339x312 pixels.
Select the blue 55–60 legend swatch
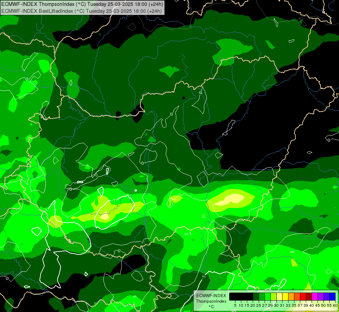[x=332, y=296]
